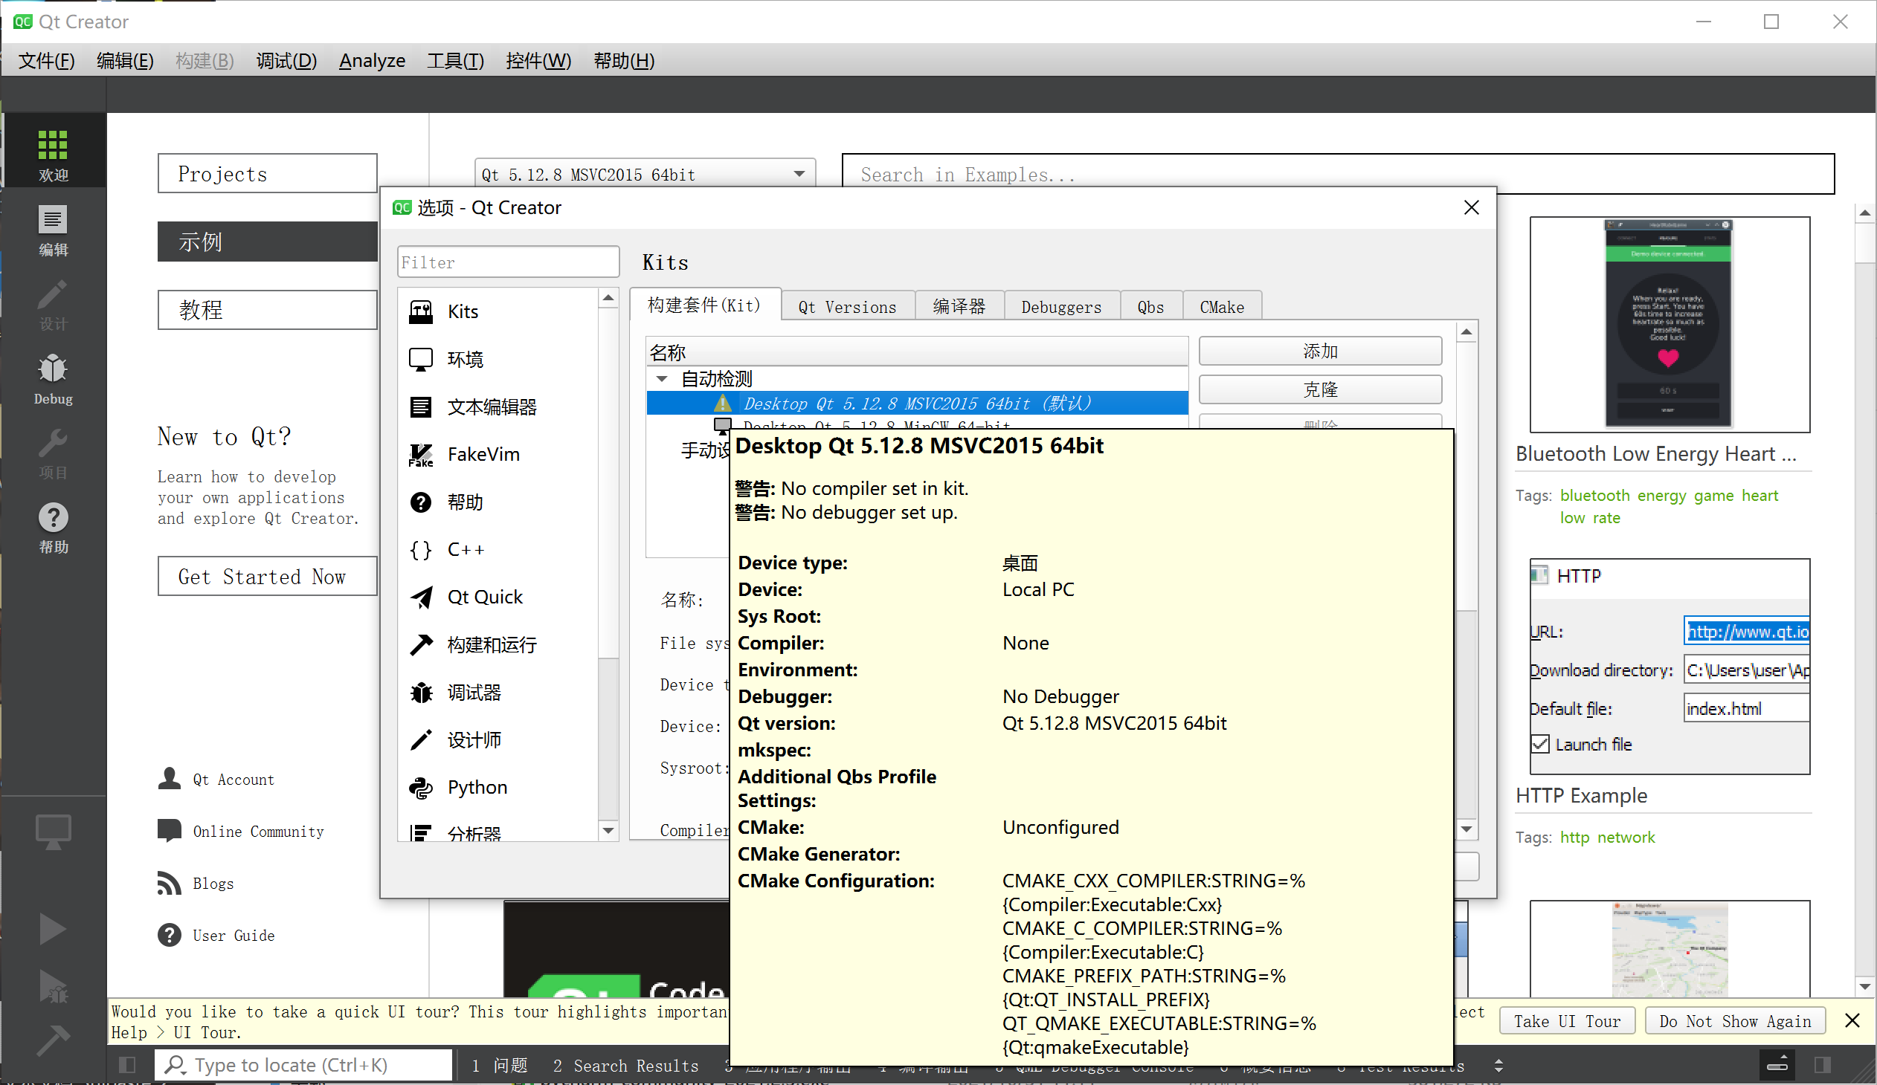Toggle the left sidebar in status bar
1877x1085 pixels.
point(127,1065)
